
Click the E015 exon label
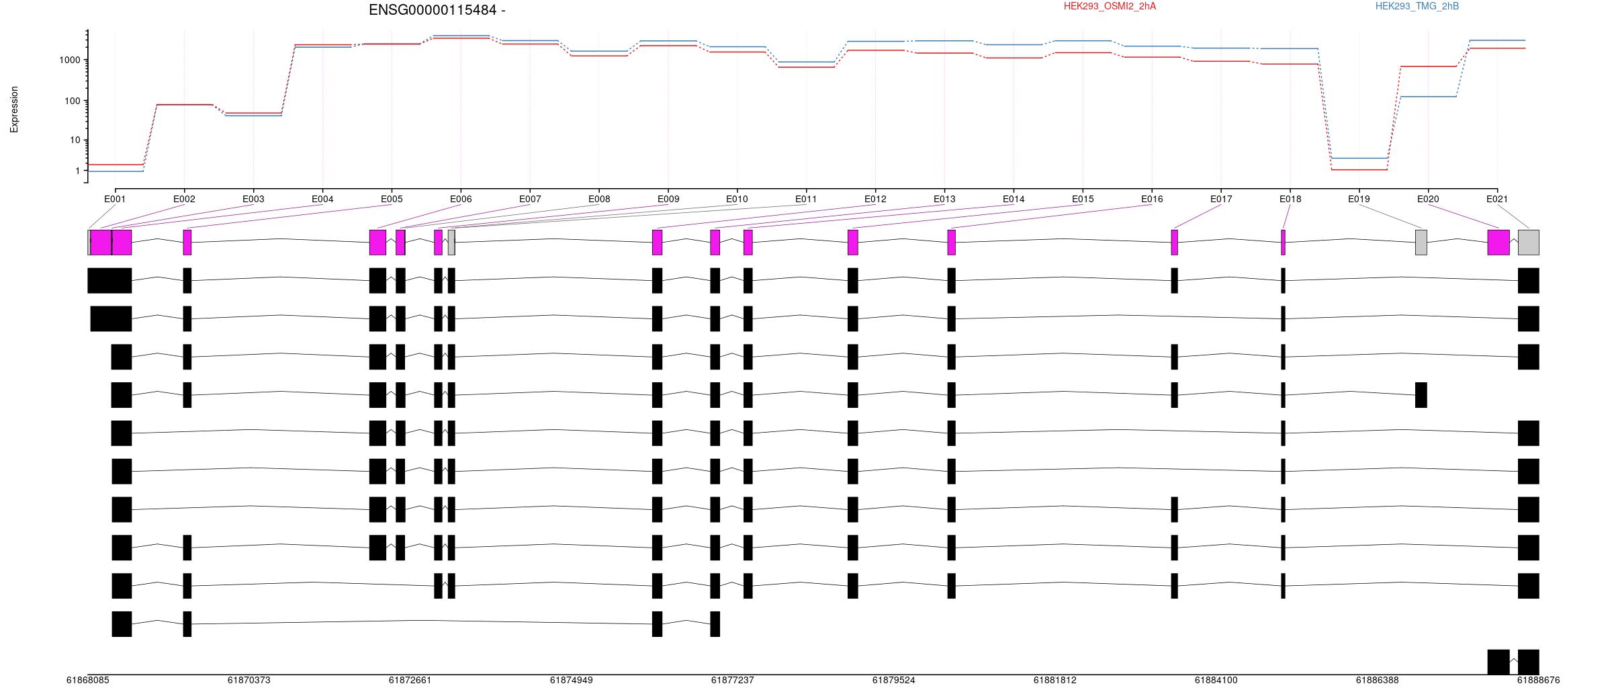pyautogui.click(x=1083, y=199)
